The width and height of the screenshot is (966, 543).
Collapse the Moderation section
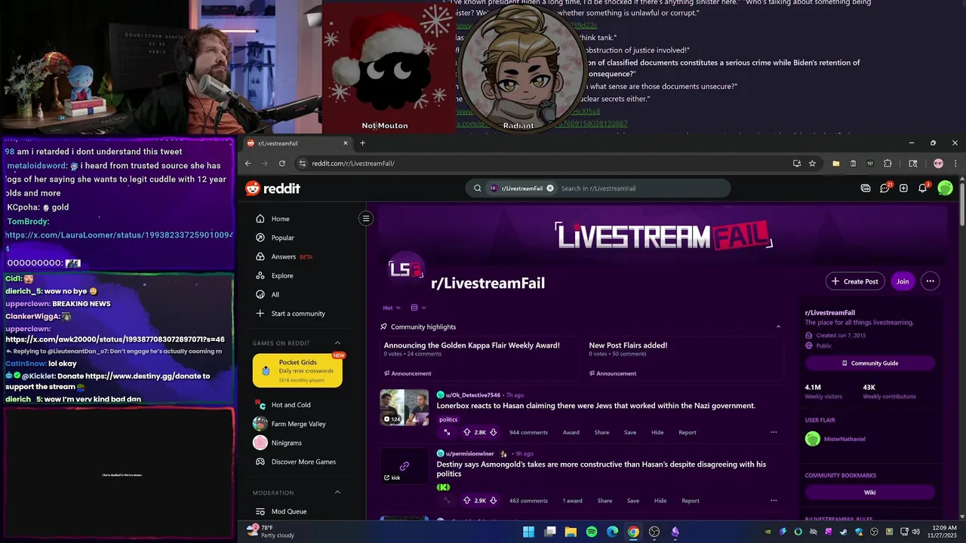tap(337, 492)
